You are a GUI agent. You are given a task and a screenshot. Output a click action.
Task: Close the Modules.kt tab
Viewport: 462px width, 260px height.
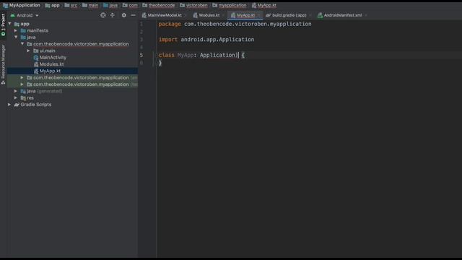click(223, 15)
